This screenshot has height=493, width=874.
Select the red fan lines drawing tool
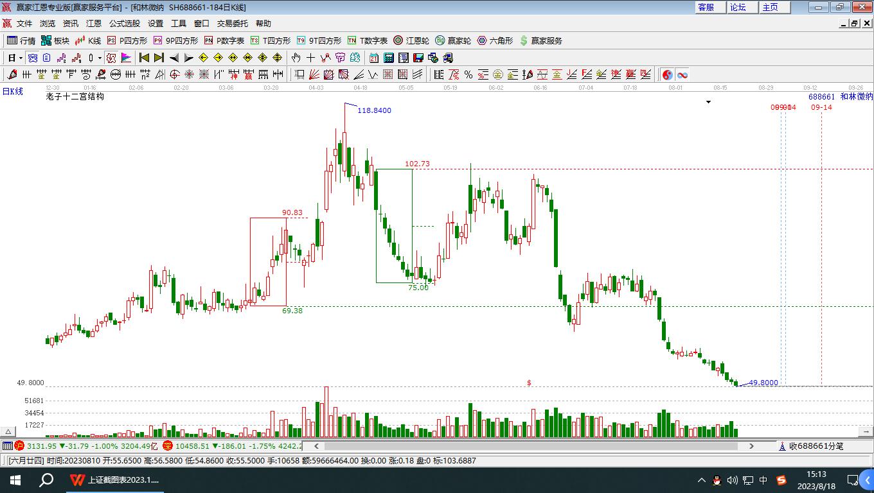click(314, 74)
